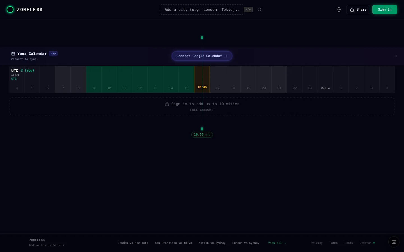The height and width of the screenshot is (252, 404).
Task: Click the Zoneless green circle logo
Action: tap(10, 10)
